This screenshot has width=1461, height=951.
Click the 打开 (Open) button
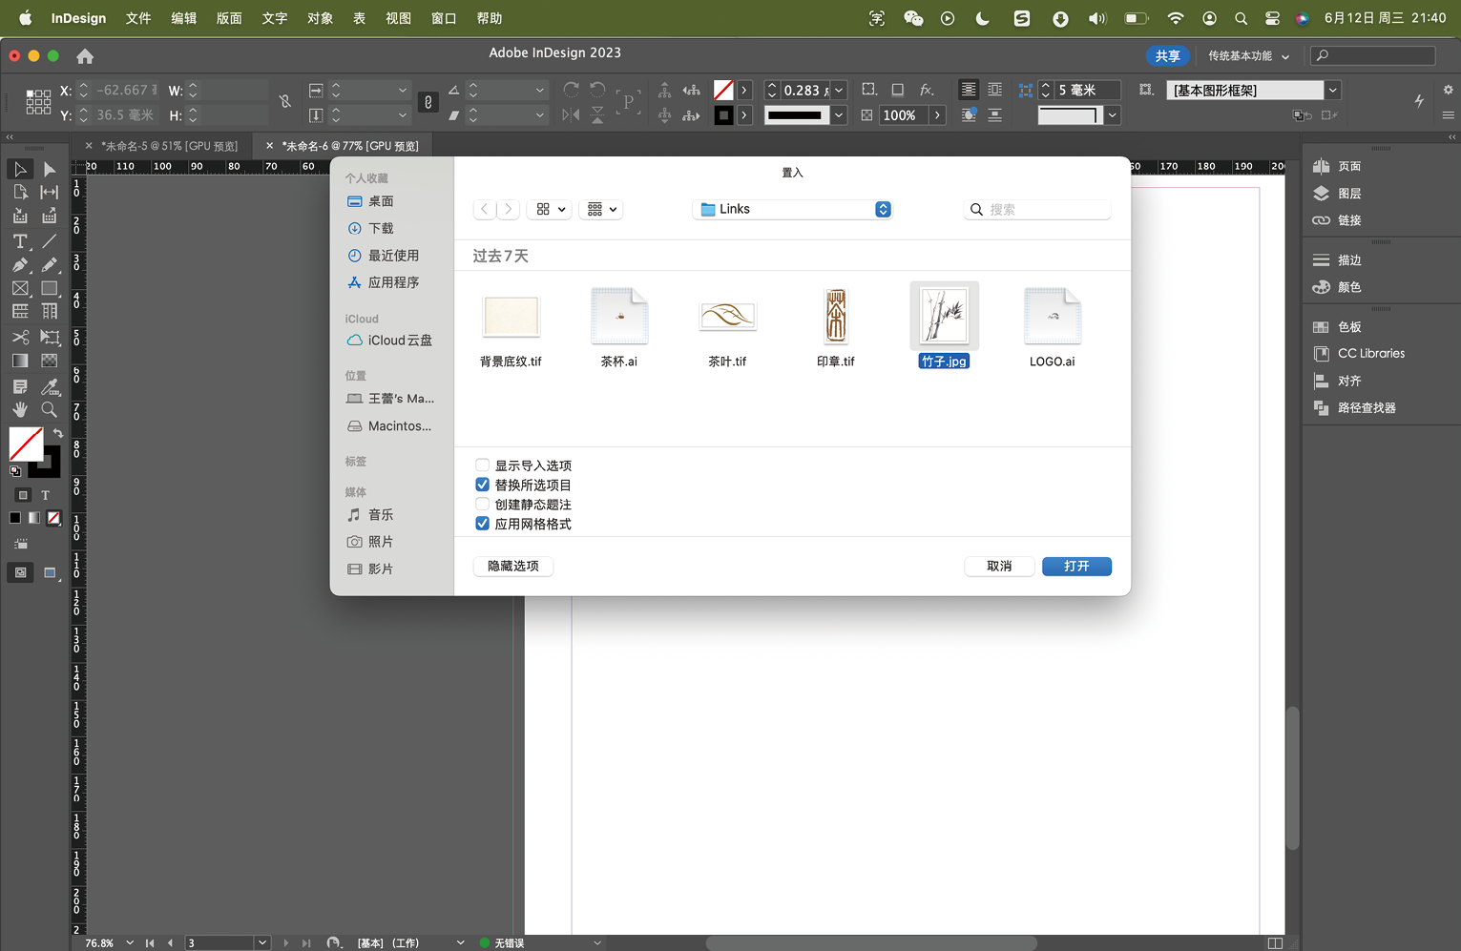click(1075, 566)
